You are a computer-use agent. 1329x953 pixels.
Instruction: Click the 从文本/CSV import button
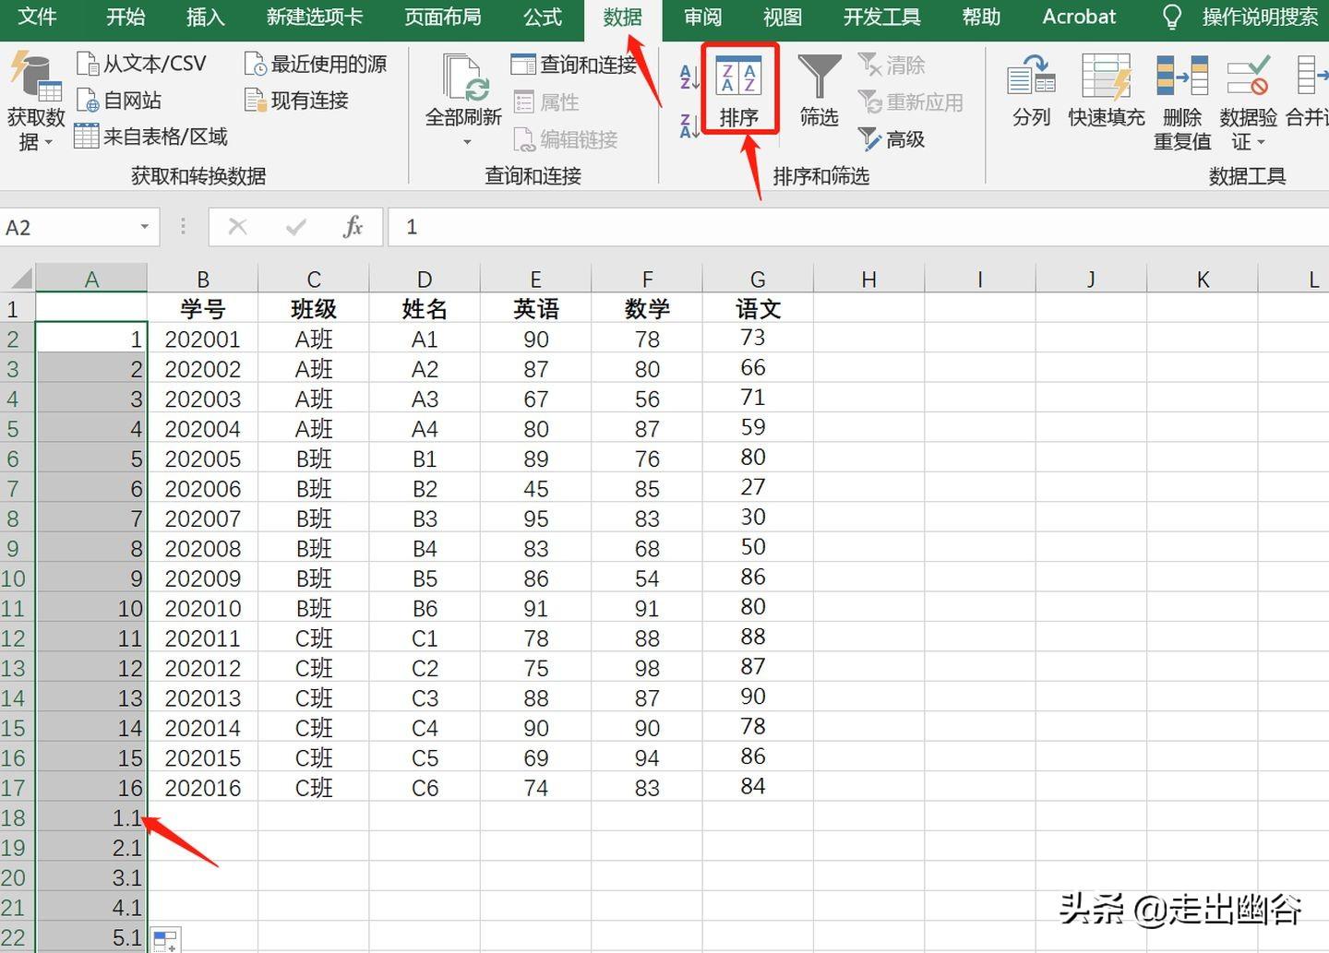click(x=141, y=64)
